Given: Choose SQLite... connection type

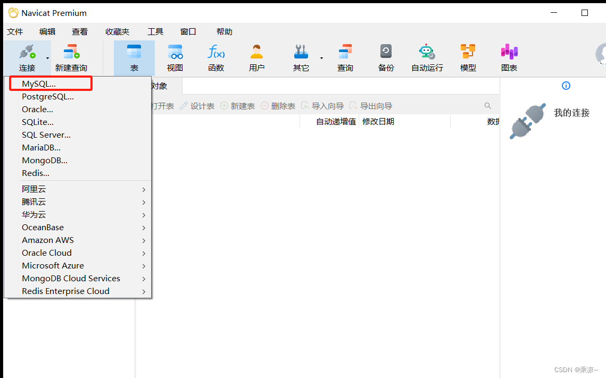Looking at the screenshot, I should point(78,122).
